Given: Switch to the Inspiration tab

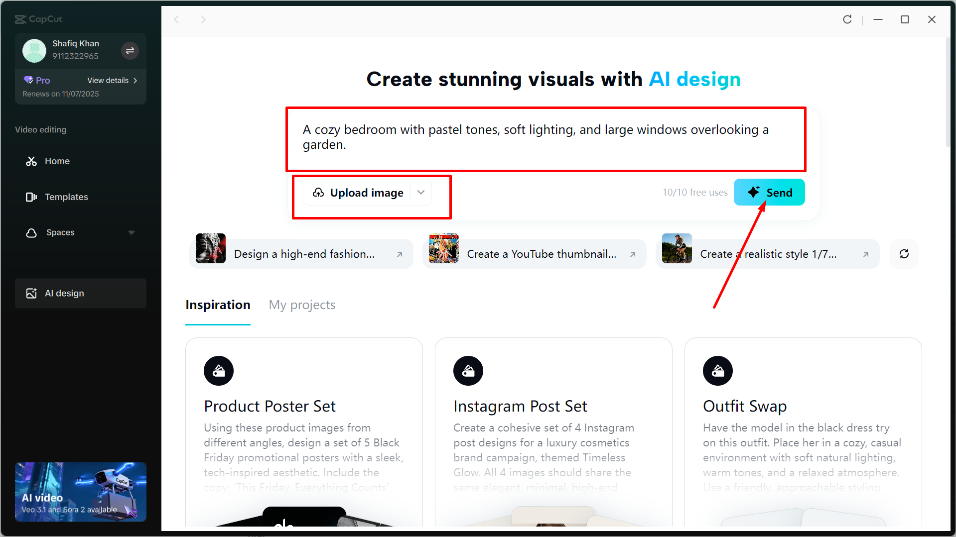Looking at the screenshot, I should (218, 305).
